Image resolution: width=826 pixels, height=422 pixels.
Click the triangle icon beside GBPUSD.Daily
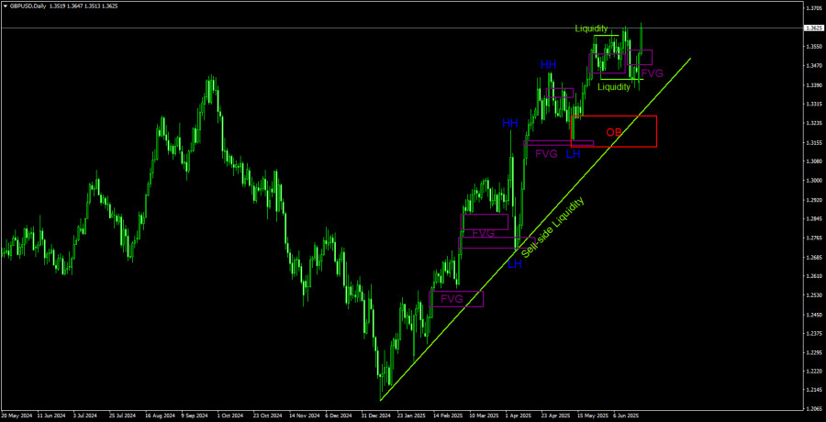point(6,8)
